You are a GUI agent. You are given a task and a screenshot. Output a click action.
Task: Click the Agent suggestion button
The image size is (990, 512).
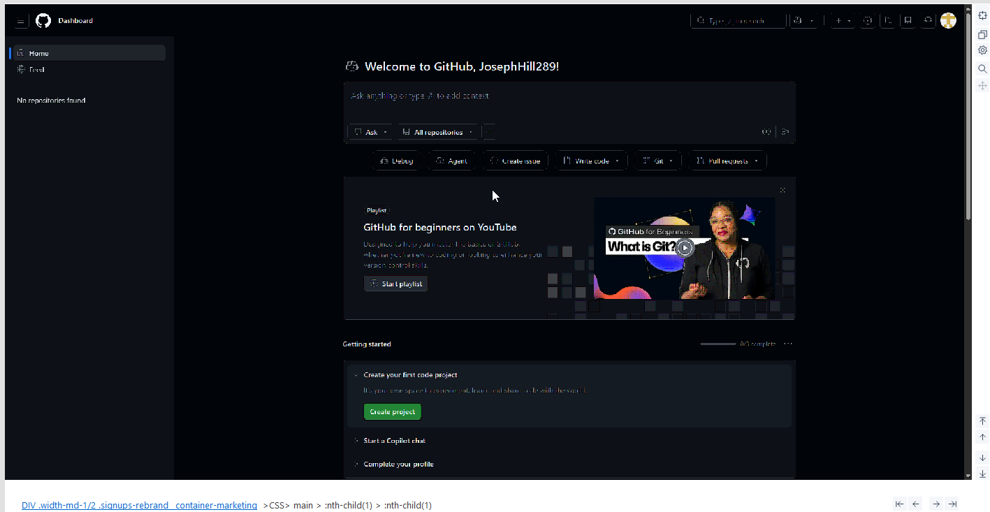(x=451, y=161)
